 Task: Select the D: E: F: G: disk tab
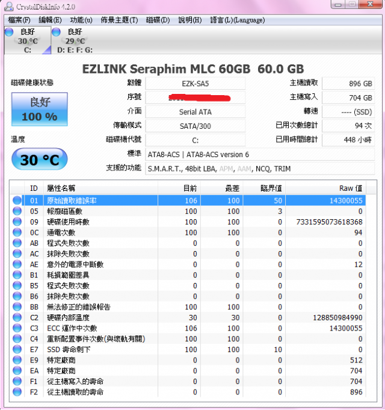75,40
